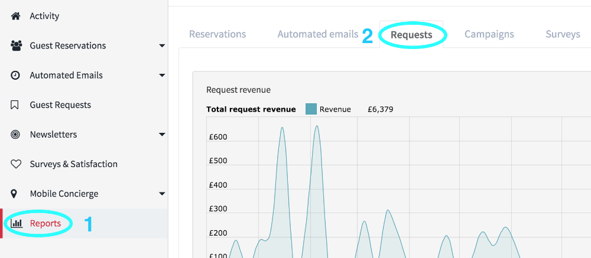The image size is (591, 258).
Task: Expand the Automated Emails submenu arrow
Action: (162, 76)
